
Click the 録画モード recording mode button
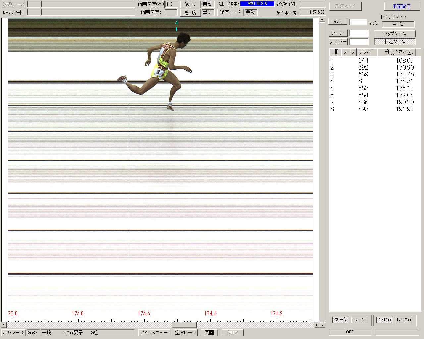[x=230, y=12]
